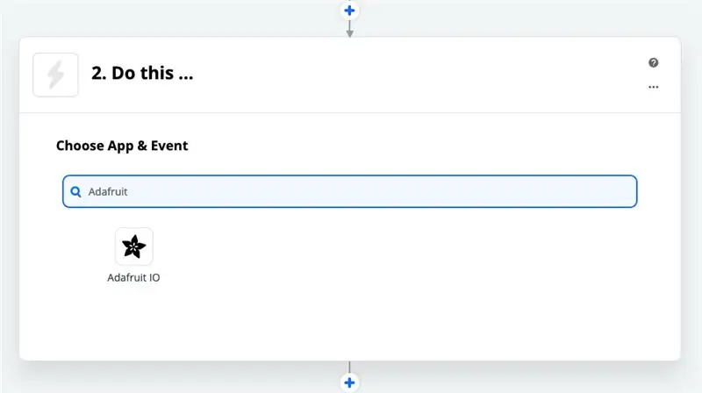Click the magnifier icon in search box

coord(75,191)
